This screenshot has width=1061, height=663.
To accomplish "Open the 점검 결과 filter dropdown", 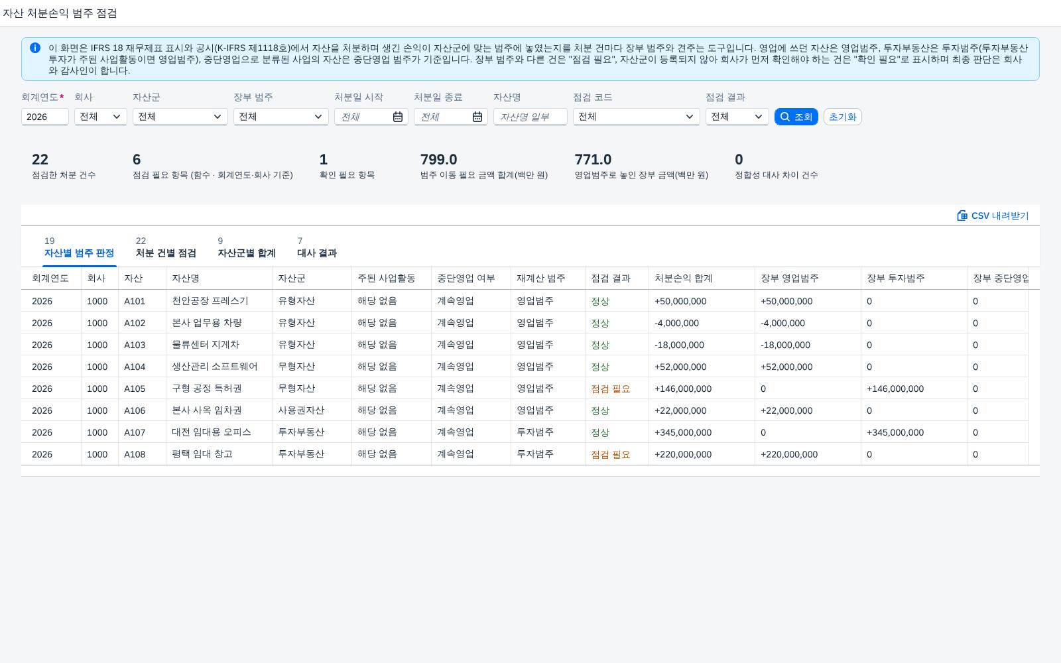I will click(737, 117).
